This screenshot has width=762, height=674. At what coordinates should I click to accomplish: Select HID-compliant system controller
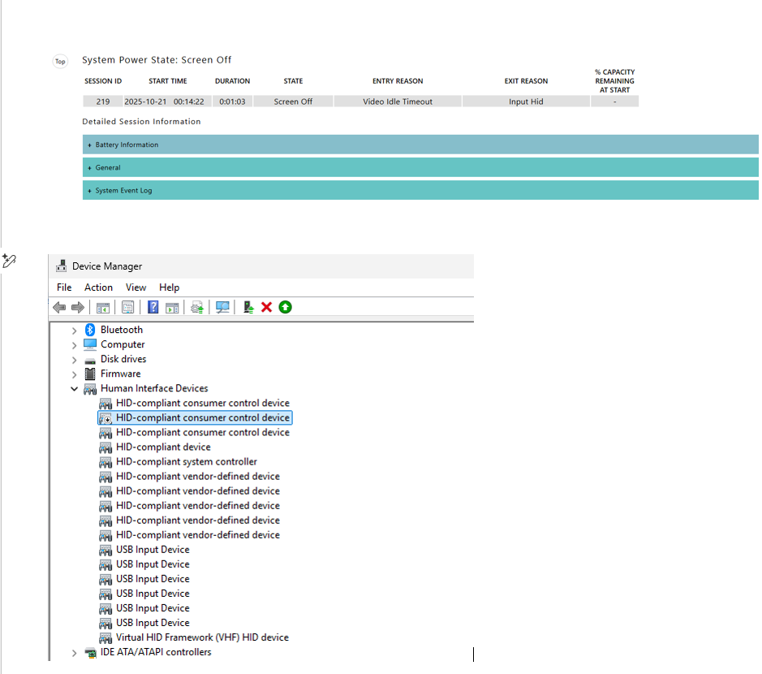click(x=187, y=461)
